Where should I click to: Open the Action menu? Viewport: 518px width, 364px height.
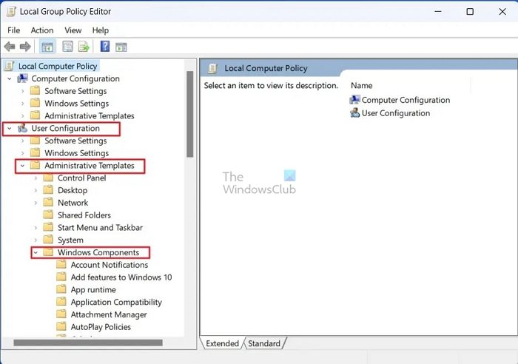(x=42, y=30)
